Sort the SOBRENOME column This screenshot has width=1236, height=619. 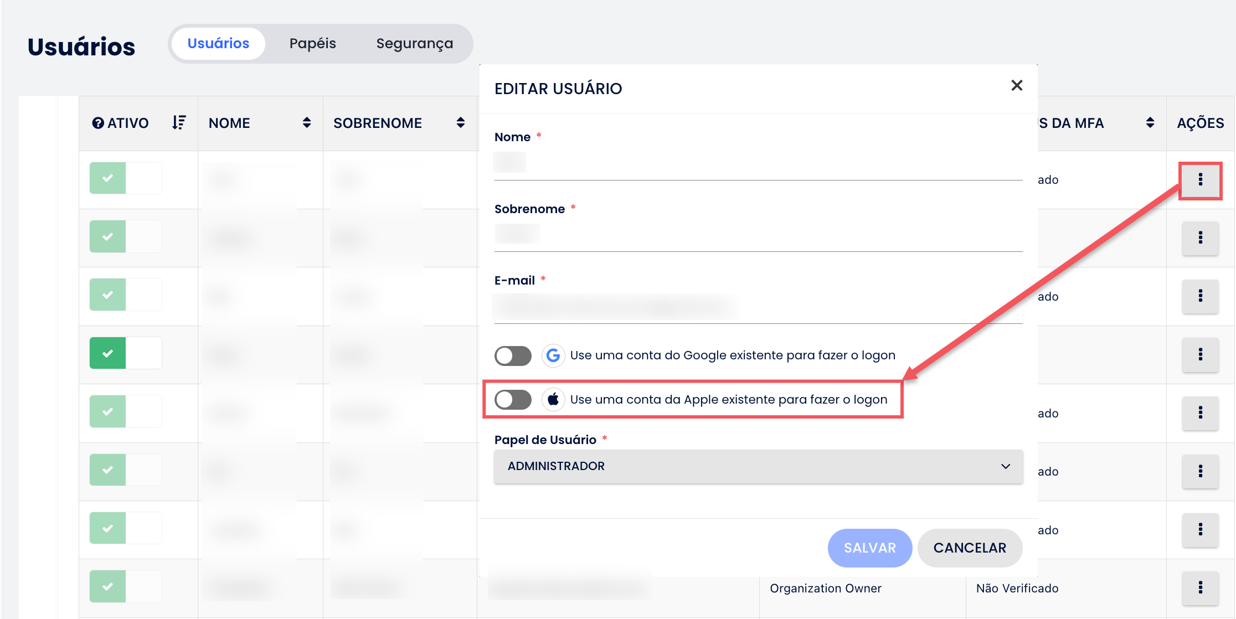(460, 123)
